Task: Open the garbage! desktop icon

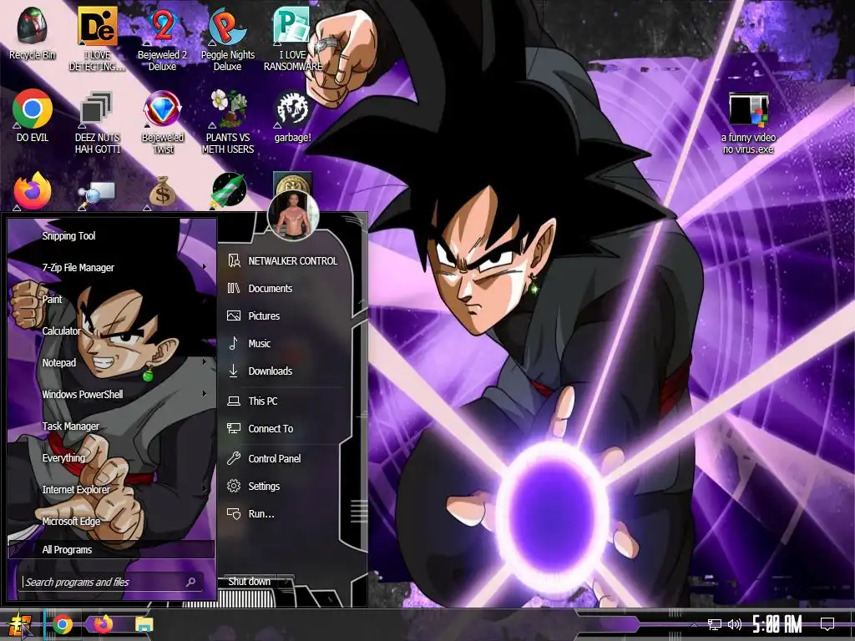Action: pos(293,115)
